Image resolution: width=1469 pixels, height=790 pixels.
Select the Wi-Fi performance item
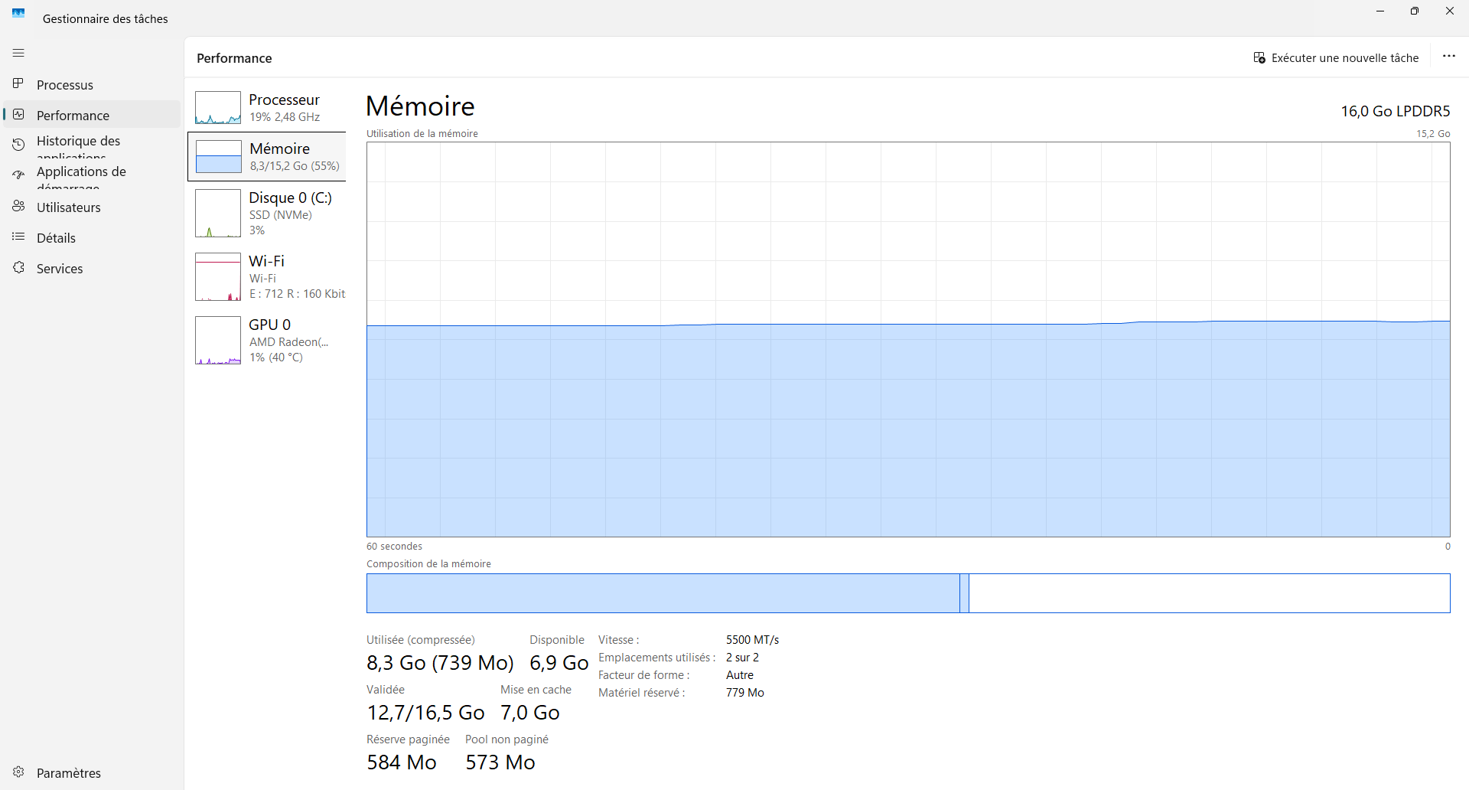(x=267, y=277)
